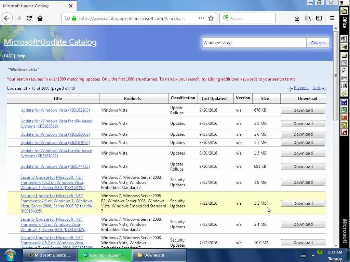Open the Firefox hamburger menu
The height and width of the screenshot is (262, 350).
coord(332,18)
